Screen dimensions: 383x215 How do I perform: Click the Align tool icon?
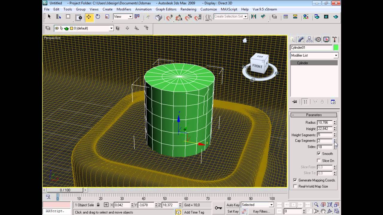(x=263, y=17)
